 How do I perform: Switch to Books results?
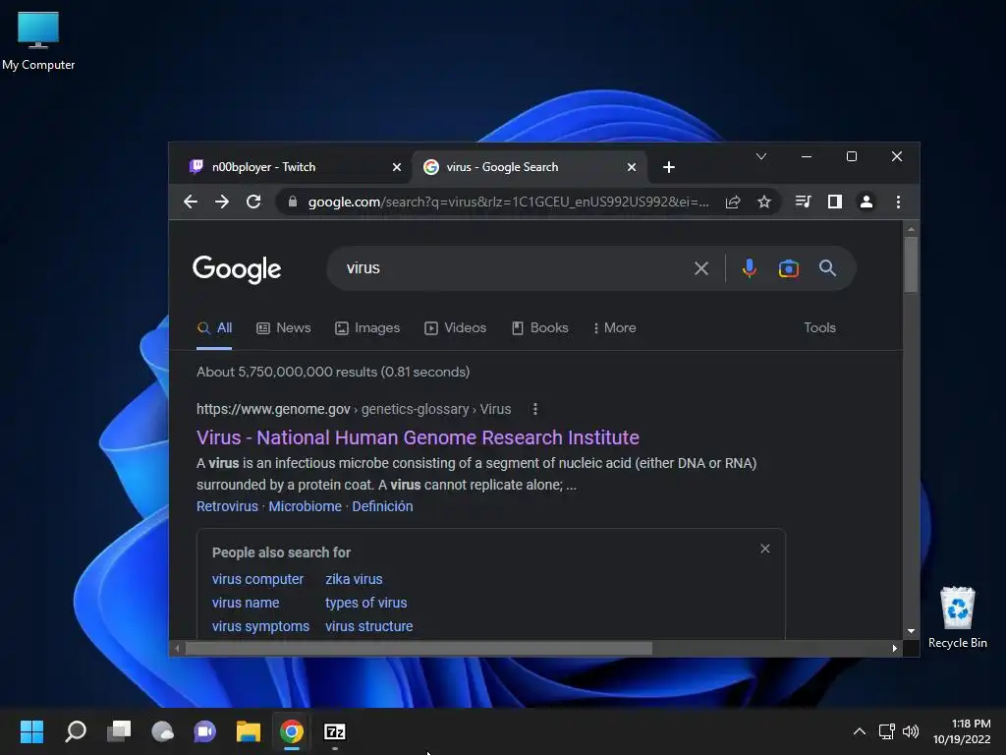click(540, 327)
